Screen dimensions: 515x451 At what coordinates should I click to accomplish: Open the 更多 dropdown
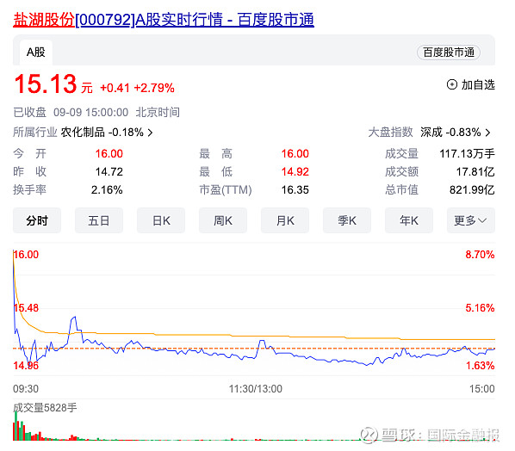471,220
